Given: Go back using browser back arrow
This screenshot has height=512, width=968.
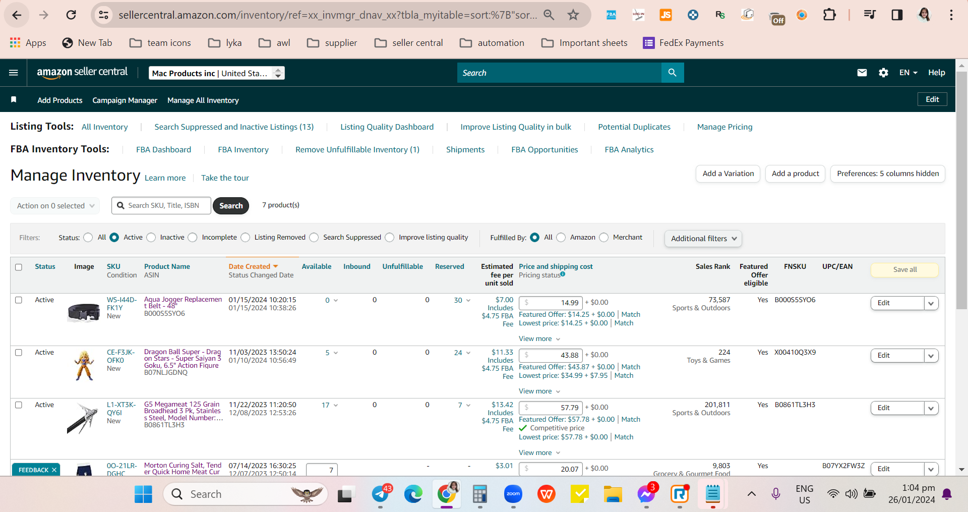Looking at the screenshot, I should tap(17, 15).
